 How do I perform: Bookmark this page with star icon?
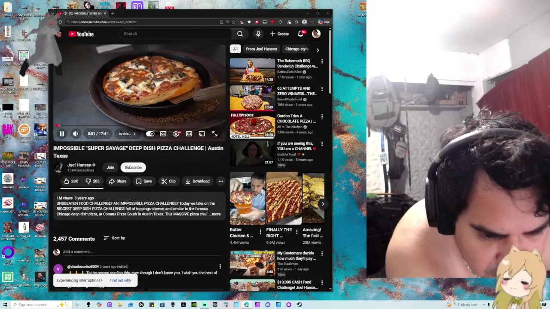(234, 22)
